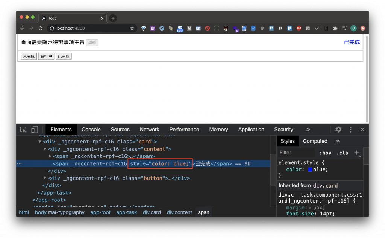Image resolution: width=385 pixels, height=238 pixels.
Task: Open the DevTools settings gear
Action: point(338,130)
